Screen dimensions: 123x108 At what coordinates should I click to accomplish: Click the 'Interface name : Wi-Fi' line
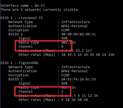point(23,6)
